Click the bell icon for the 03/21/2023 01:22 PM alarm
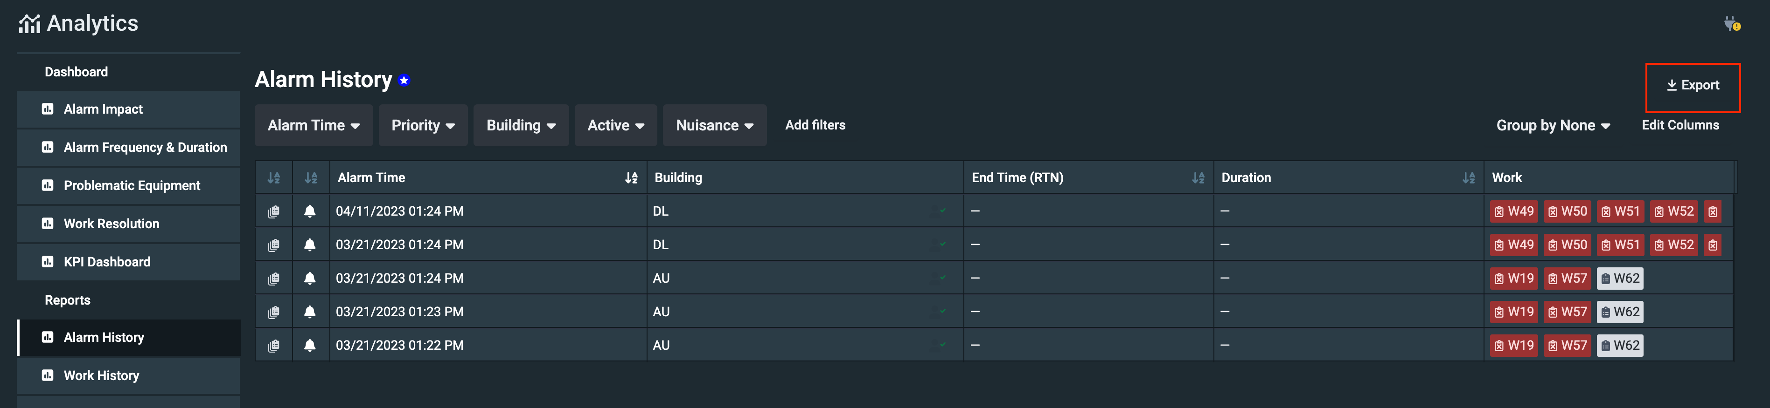Screen dimensions: 1770x408 (x=310, y=345)
